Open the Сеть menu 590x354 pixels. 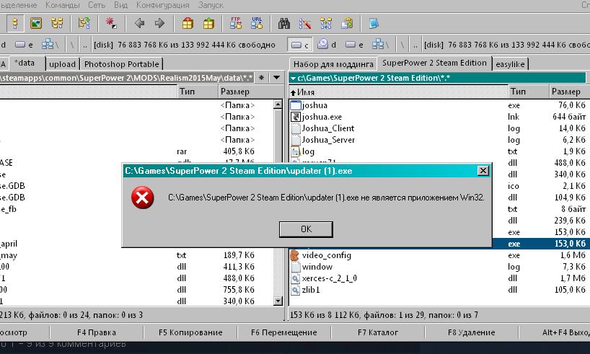click(97, 5)
